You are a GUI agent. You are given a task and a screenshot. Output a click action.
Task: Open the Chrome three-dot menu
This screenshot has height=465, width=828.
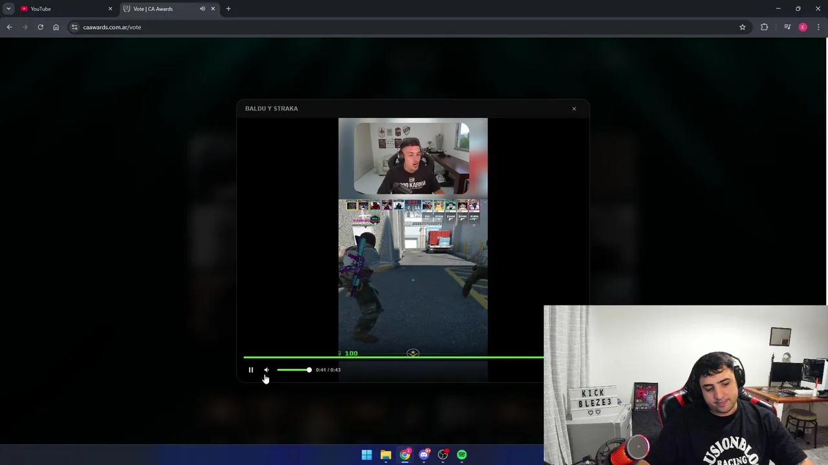pos(819,27)
